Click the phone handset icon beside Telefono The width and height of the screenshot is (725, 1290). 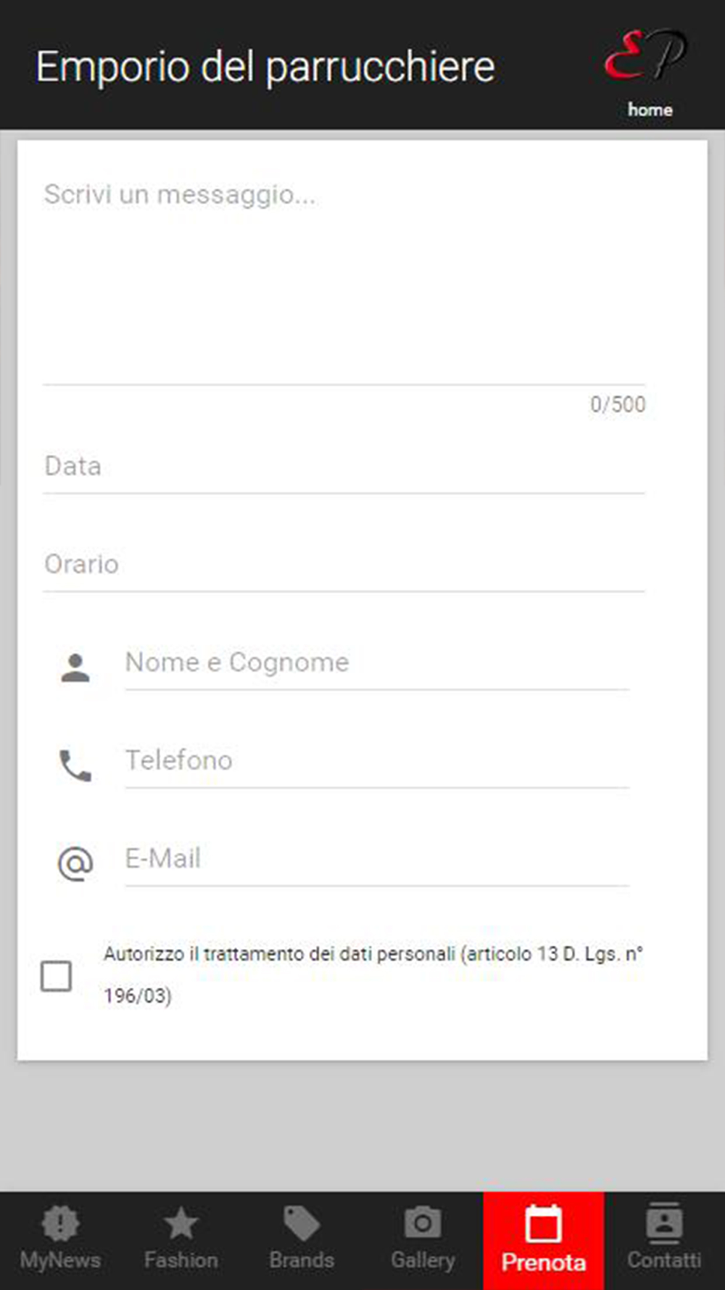75,766
